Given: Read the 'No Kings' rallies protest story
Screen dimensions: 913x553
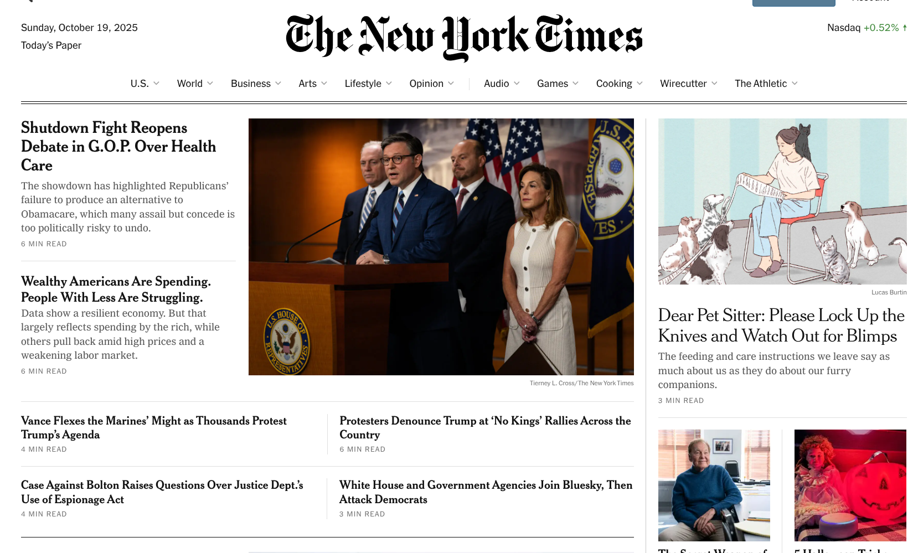Looking at the screenshot, I should click(x=485, y=428).
